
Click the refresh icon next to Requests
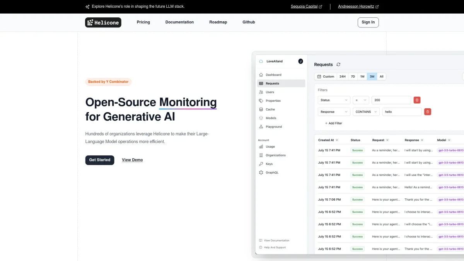point(338,65)
